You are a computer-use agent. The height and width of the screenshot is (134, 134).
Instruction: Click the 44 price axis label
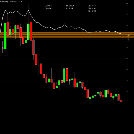click(x=127, y=25)
